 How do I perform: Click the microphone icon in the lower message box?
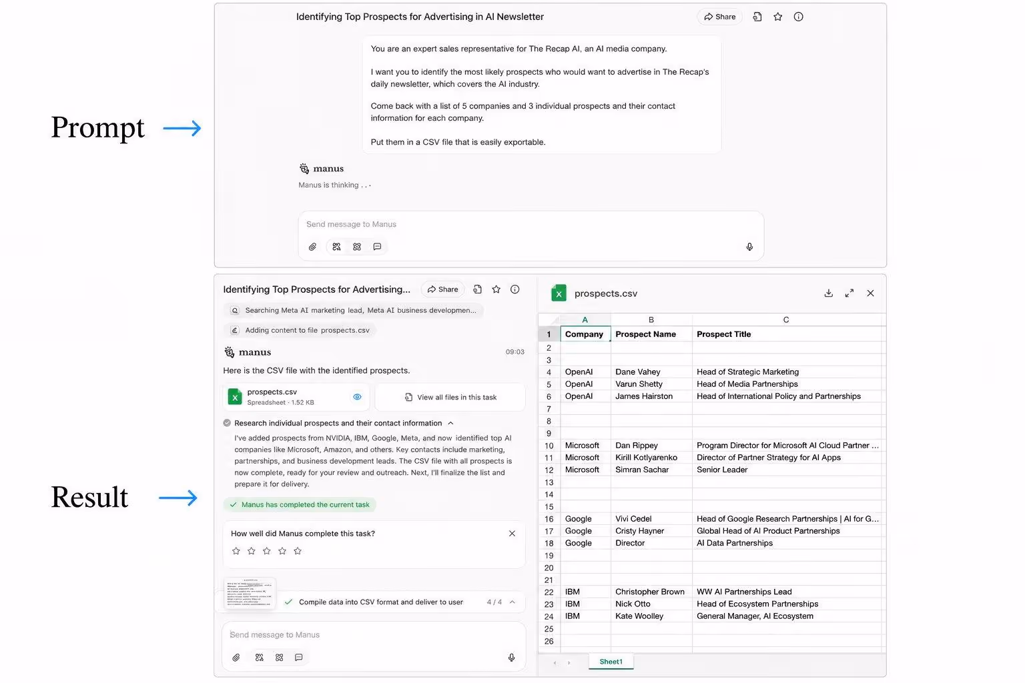coord(511,658)
